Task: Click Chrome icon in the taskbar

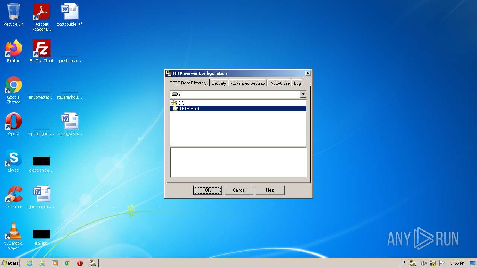Action: click(67, 263)
